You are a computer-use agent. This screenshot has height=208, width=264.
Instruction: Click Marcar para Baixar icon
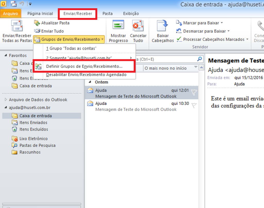click(179, 23)
